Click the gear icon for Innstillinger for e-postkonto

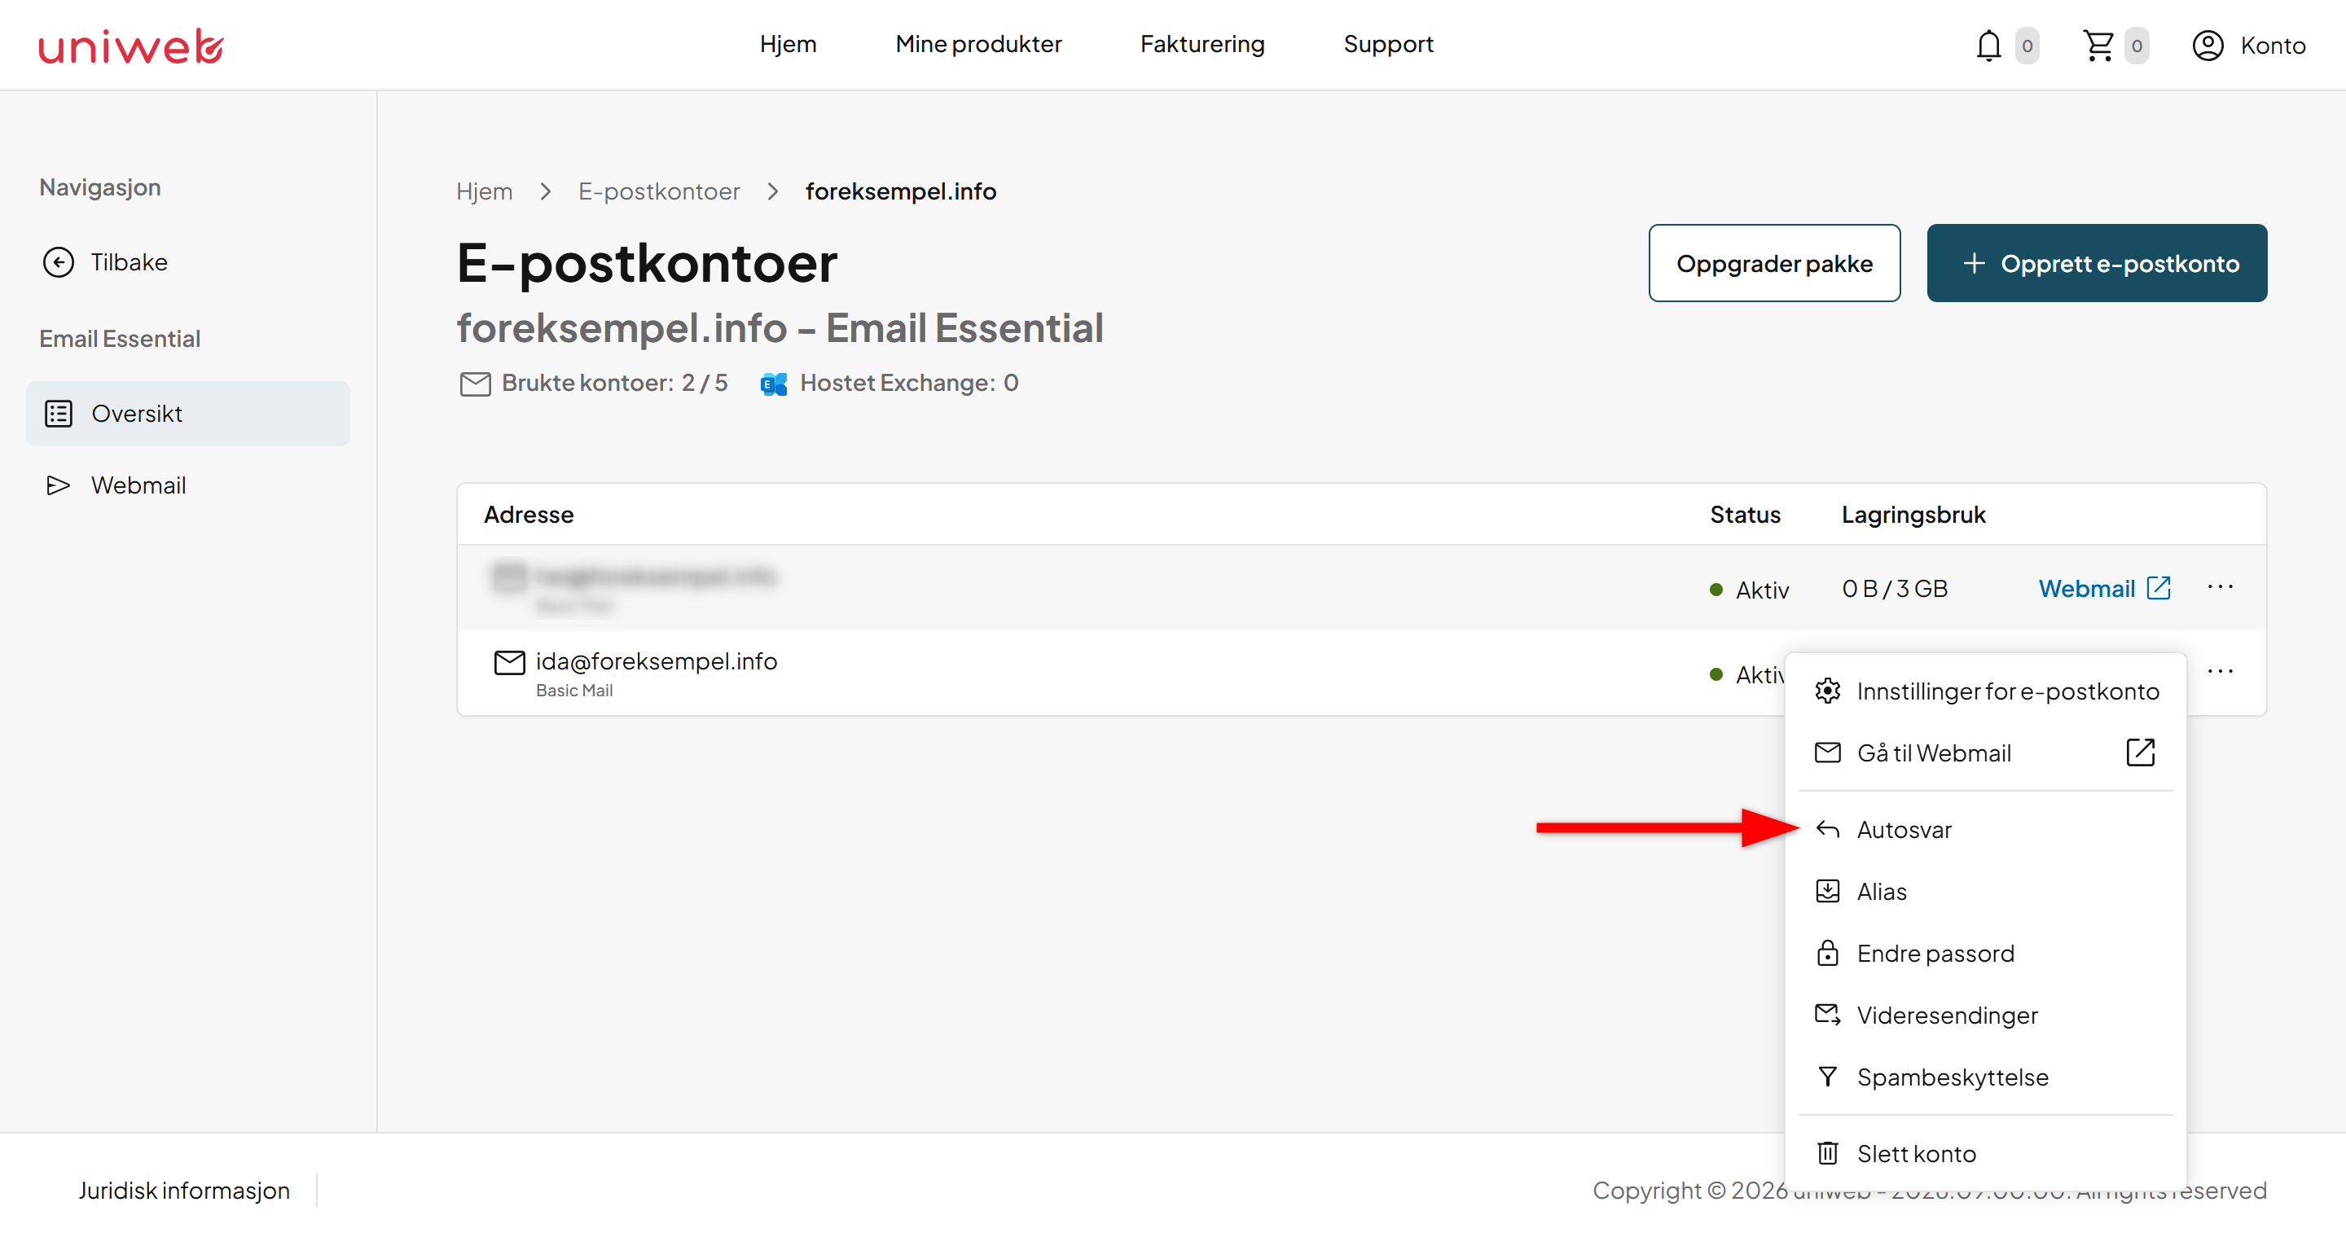pyautogui.click(x=1827, y=691)
